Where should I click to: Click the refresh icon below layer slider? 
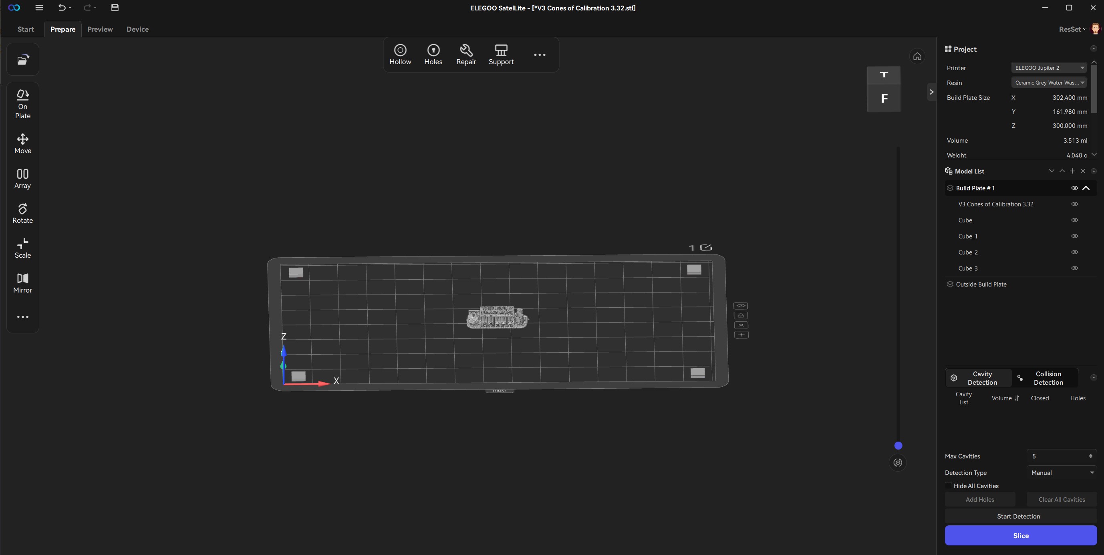898,462
